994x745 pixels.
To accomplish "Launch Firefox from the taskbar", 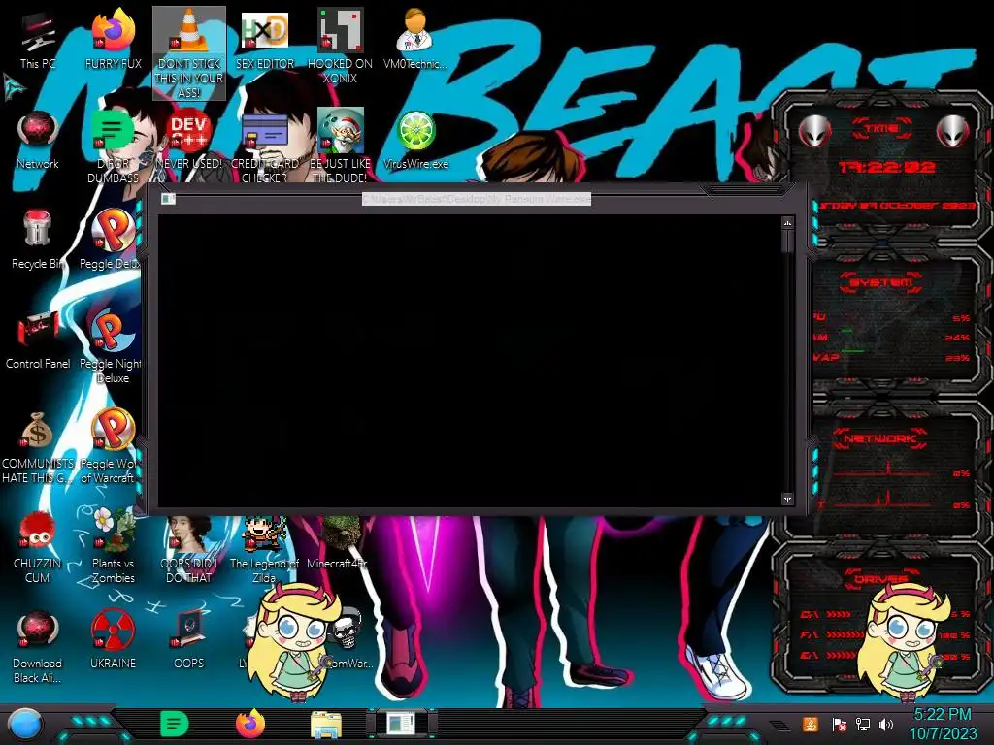I will (249, 724).
